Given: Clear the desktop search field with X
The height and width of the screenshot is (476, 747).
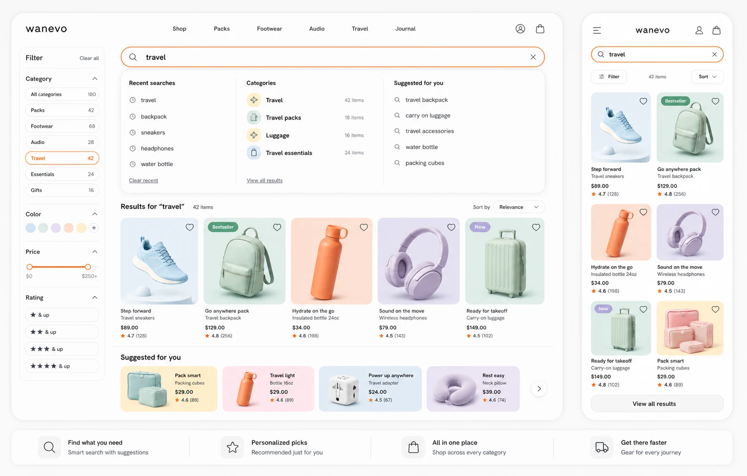Looking at the screenshot, I should click(533, 57).
